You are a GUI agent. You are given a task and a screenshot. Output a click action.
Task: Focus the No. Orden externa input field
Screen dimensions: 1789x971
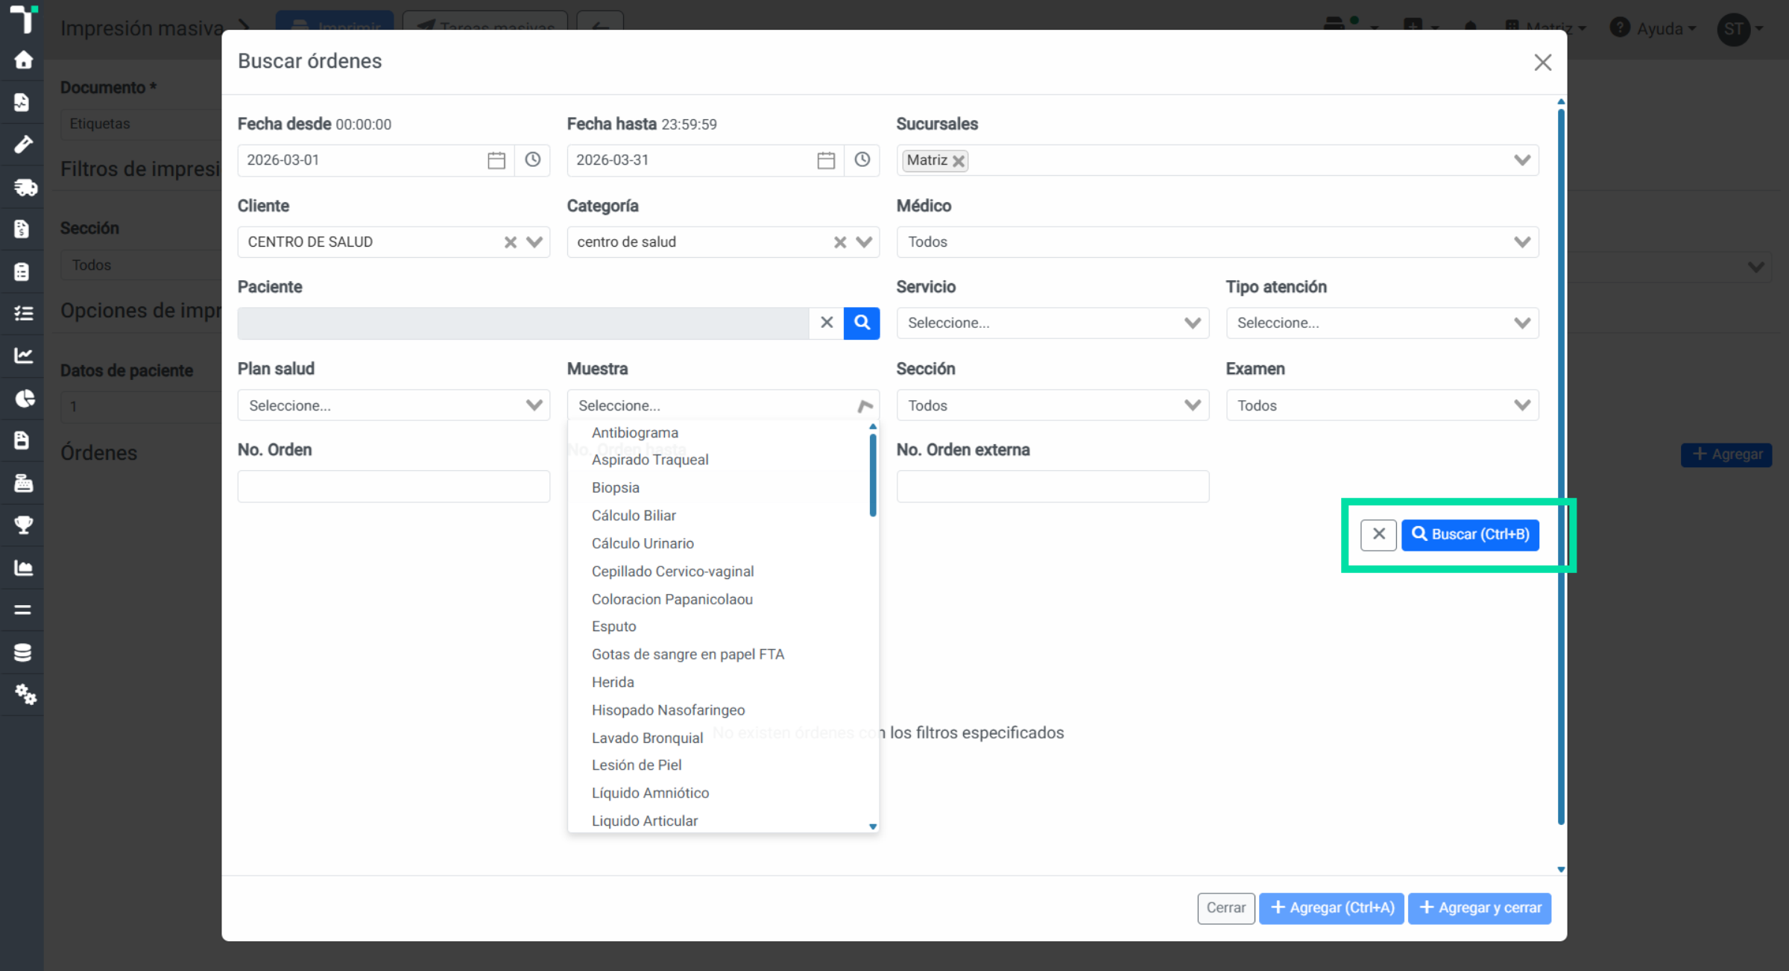pyautogui.click(x=1053, y=487)
